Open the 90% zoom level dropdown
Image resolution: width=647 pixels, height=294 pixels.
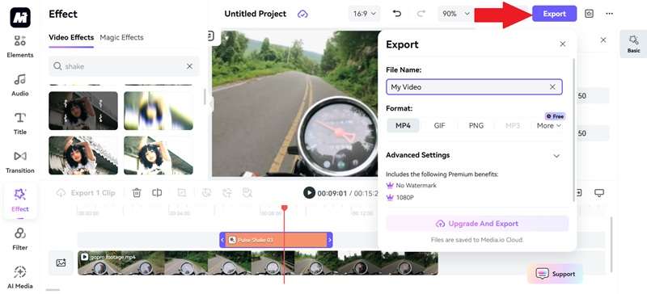[455, 14]
